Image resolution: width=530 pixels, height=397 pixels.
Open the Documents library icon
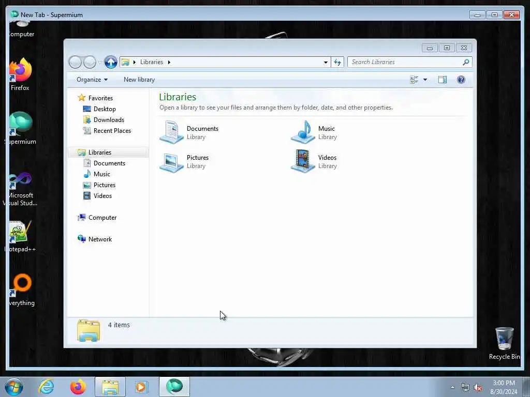tap(172, 132)
